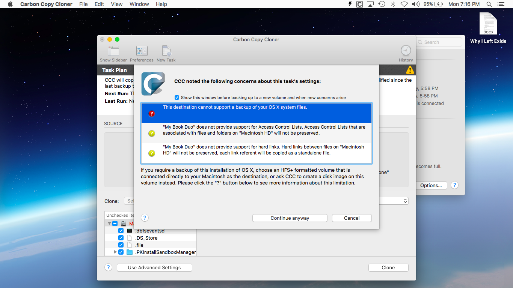Open the volume control in menu bar

tap(416, 4)
